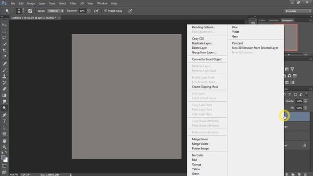Enable airbrush-style build-up icon
The width and height of the screenshot is (313, 176).
96,11
